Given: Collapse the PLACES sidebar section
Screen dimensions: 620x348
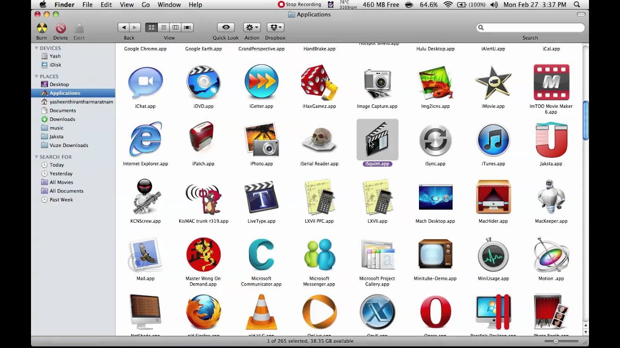Looking at the screenshot, I should (36, 76).
